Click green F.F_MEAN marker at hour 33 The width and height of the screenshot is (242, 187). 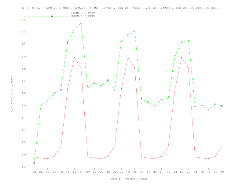click(x=108, y=80)
